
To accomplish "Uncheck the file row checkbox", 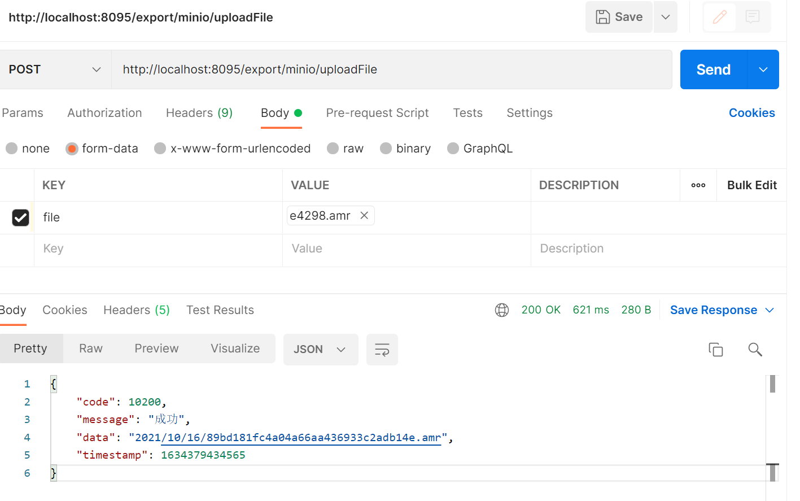I will pos(21,217).
